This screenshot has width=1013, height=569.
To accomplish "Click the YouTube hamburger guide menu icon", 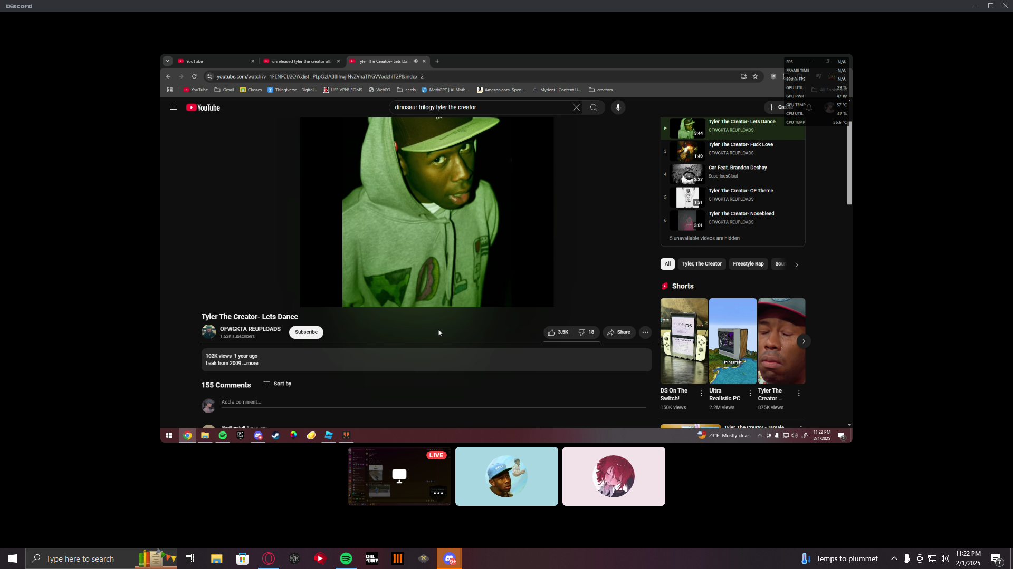I will (173, 107).
